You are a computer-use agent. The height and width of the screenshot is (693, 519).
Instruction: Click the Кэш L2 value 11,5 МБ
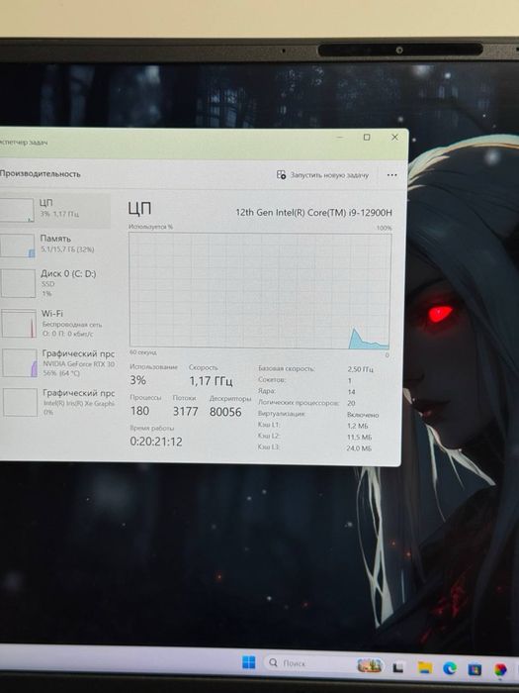tap(359, 438)
